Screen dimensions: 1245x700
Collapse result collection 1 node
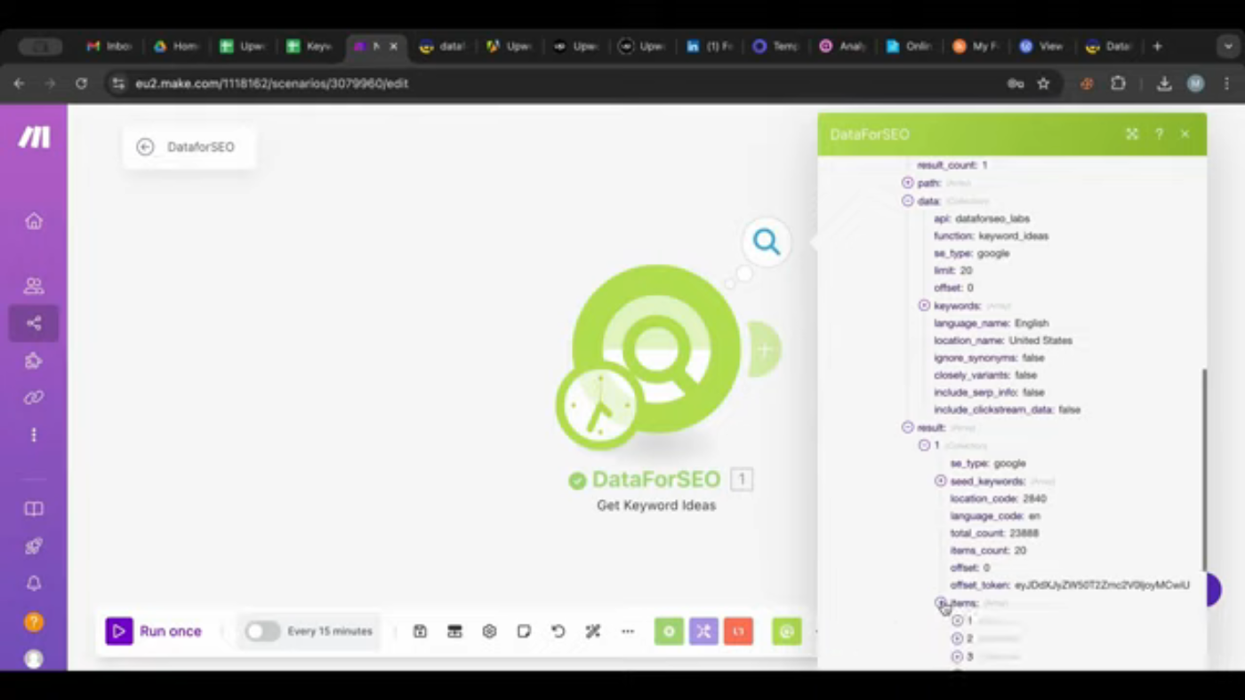924,445
